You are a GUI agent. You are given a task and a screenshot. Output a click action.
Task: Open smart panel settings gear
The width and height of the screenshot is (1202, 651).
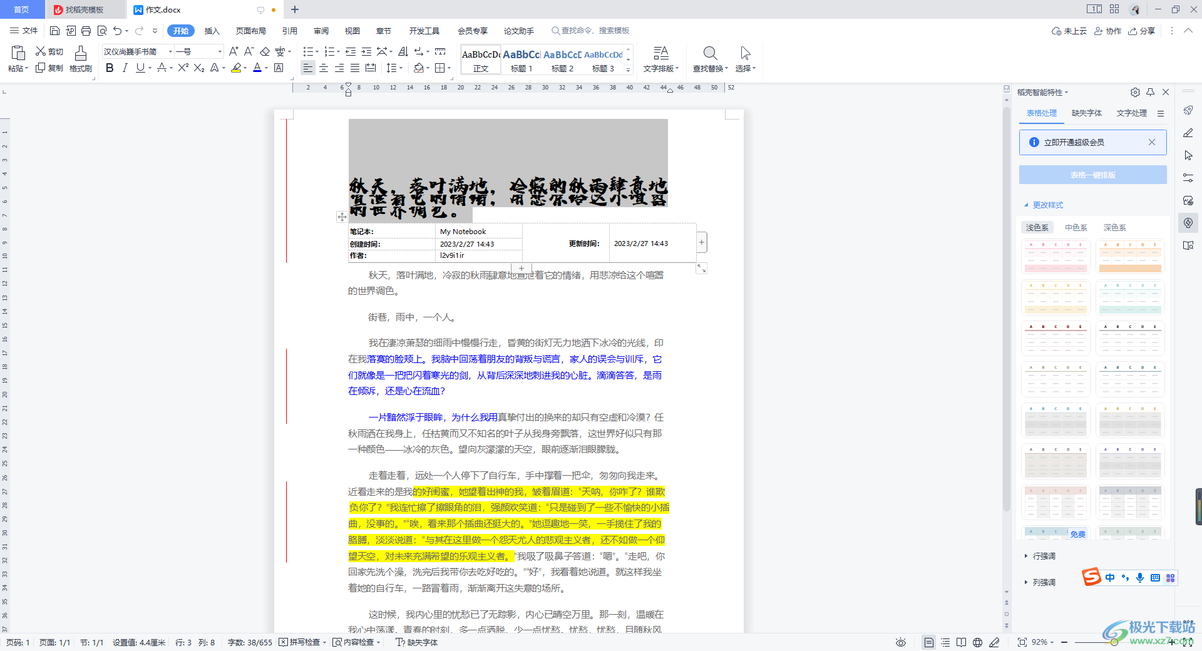1135,92
